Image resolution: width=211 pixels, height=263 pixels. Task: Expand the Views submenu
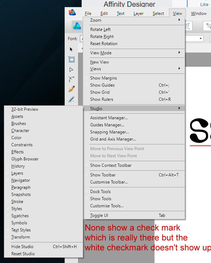coord(134,69)
